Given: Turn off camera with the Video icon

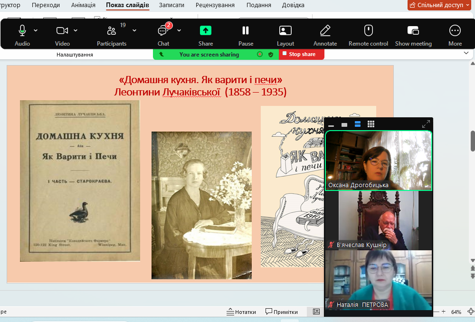Looking at the screenshot, I should (x=62, y=31).
